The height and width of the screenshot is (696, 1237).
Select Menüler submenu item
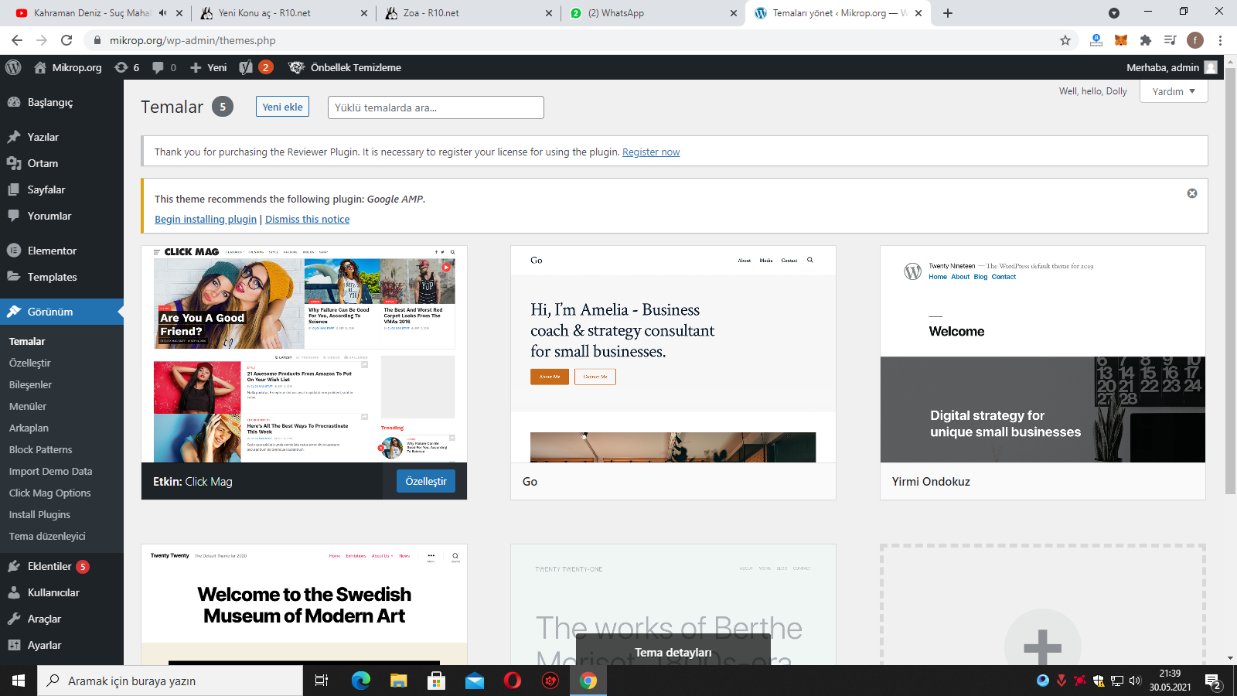coord(28,406)
